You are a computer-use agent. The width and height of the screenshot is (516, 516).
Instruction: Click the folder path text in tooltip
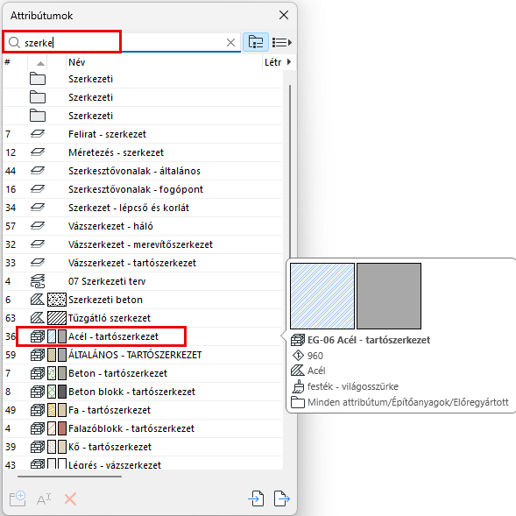coord(408,402)
